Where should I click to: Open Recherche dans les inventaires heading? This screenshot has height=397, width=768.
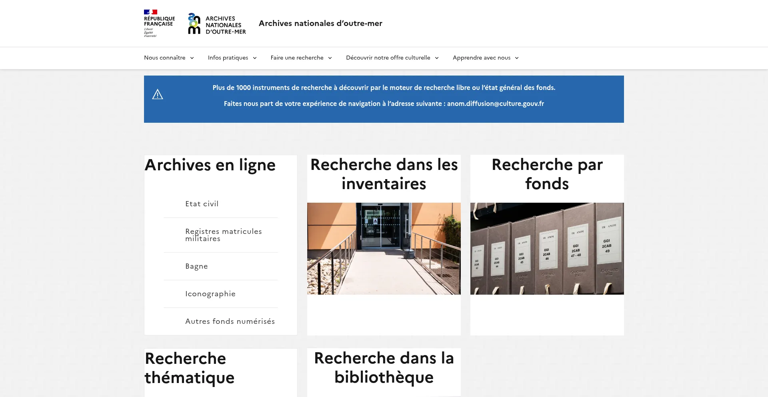(384, 174)
